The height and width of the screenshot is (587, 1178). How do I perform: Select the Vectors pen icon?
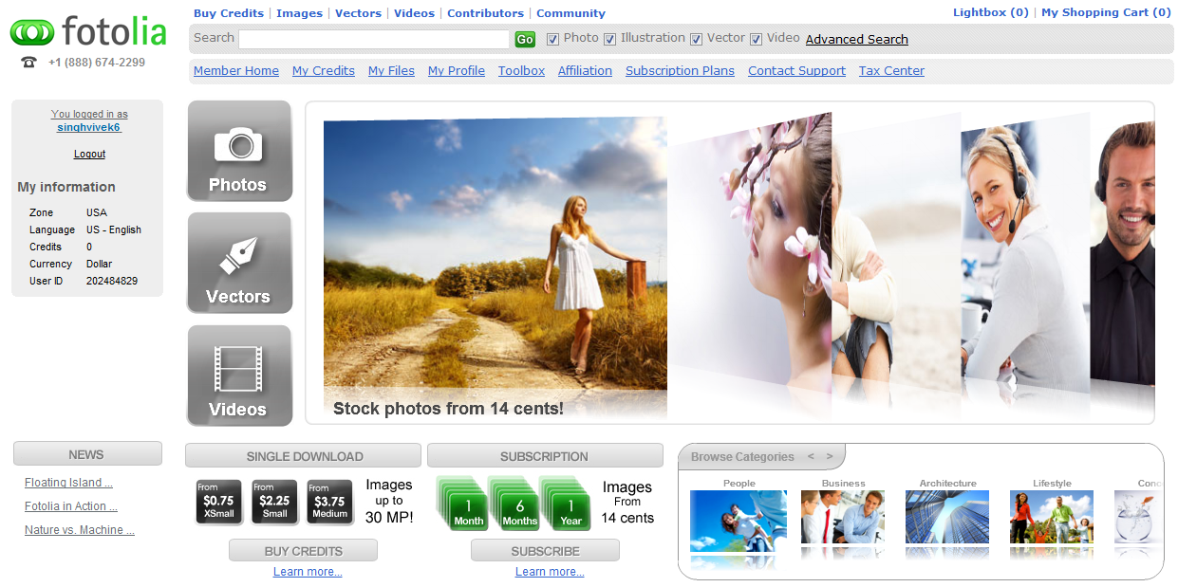click(239, 263)
